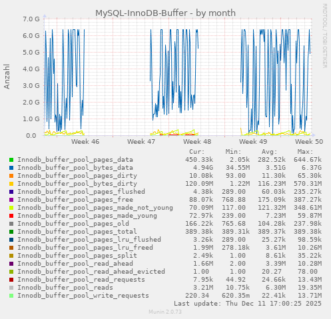Viewport: 331px width, 319px height.
Task: Click the 34.55M minimum bytes_data value
Action: point(238,168)
